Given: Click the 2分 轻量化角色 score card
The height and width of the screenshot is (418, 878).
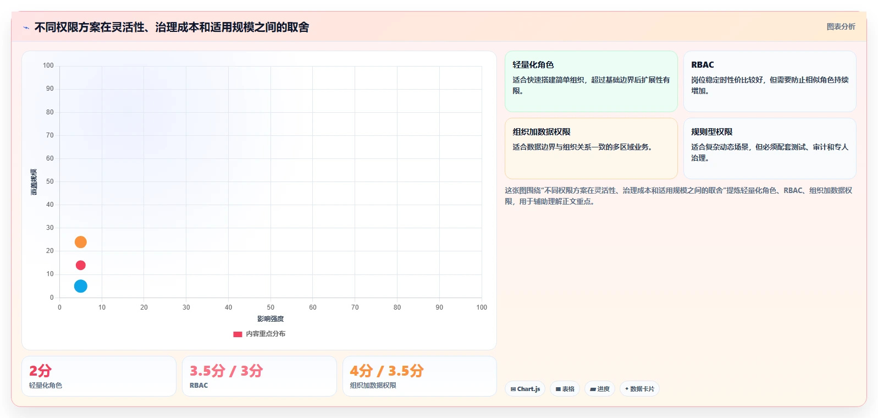Looking at the screenshot, I should [x=99, y=376].
